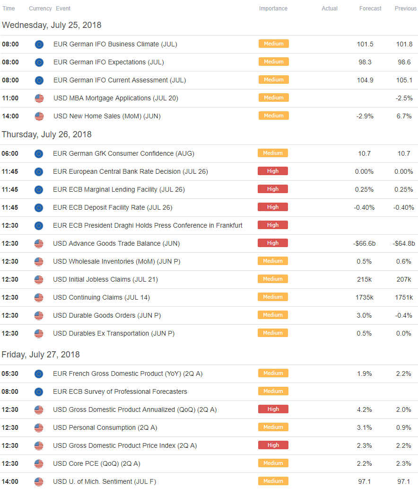The width and height of the screenshot is (418, 489).
Task: Click Medium importance badge for Core PCE
Action: tap(273, 463)
